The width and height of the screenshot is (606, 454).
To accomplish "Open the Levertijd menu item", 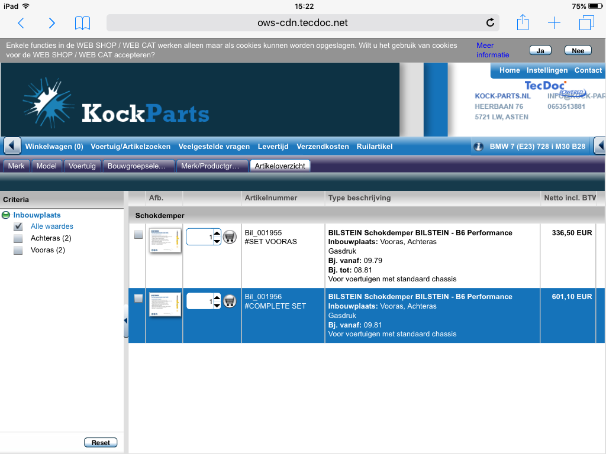I will tap(273, 147).
